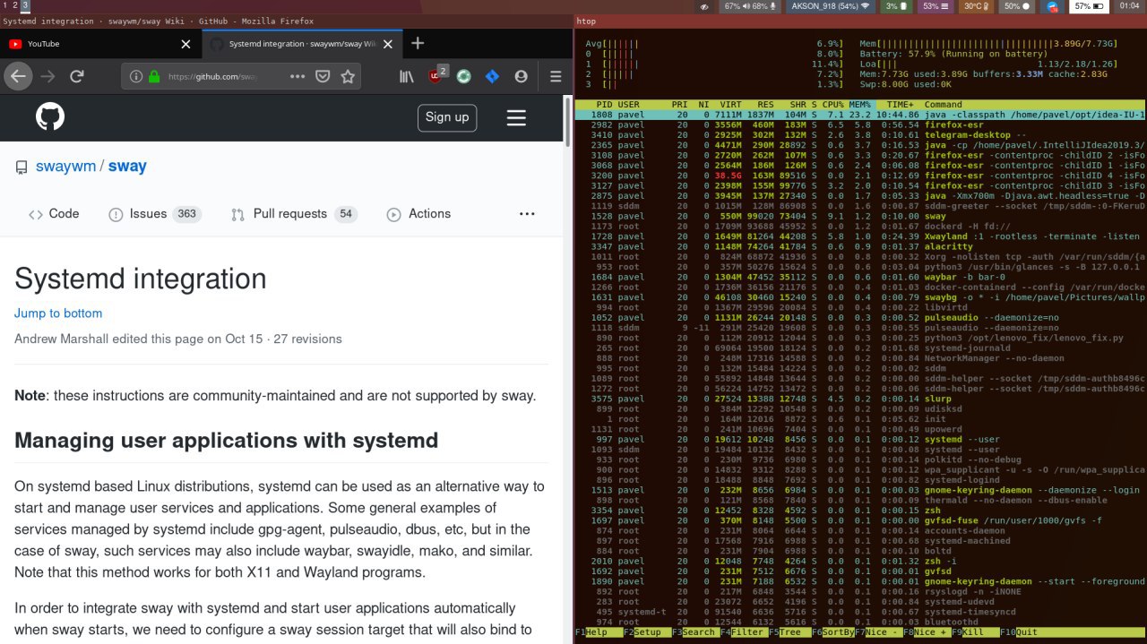Click the Sign up button on GitHub

coord(447,117)
